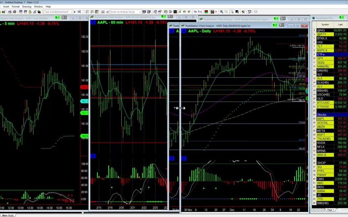Image resolution: width=348 pixels, height=217 pixels.
Task: Open the green S dropdown on Daily chart
Action: [275, 25]
